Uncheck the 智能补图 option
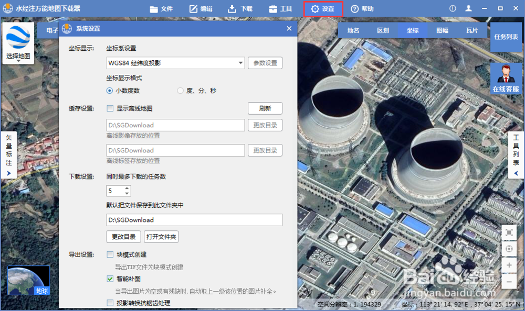Image resolution: width=525 pixels, height=311 pixels. [110, 279]
